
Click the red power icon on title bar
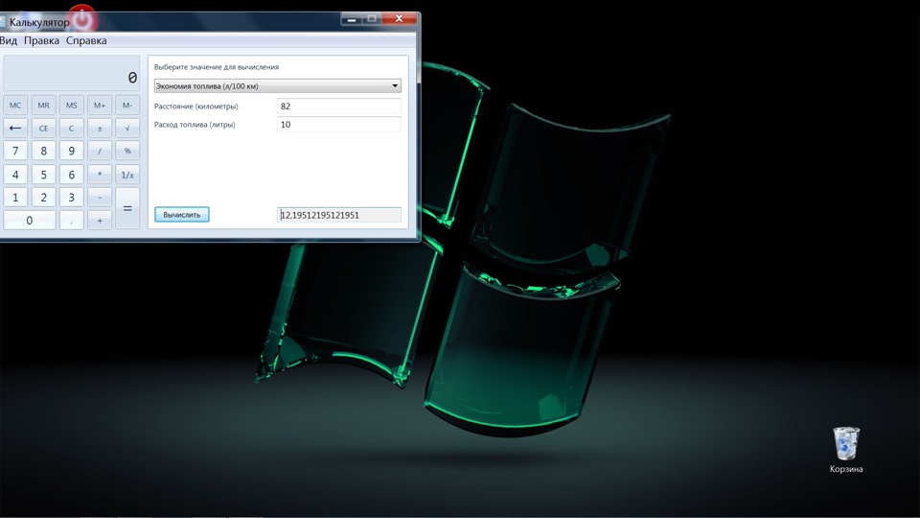tap(82, 19)
